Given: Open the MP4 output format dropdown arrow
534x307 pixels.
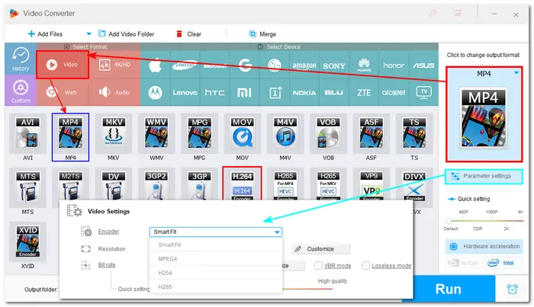Looking at the screenshot, I should click(x=516, y=73).
